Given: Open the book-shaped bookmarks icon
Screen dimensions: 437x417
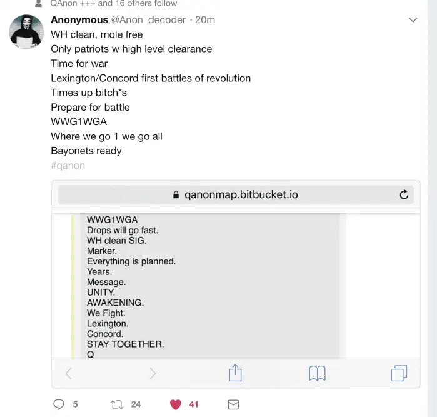Looking at the screenshot, I should (317, 373).
